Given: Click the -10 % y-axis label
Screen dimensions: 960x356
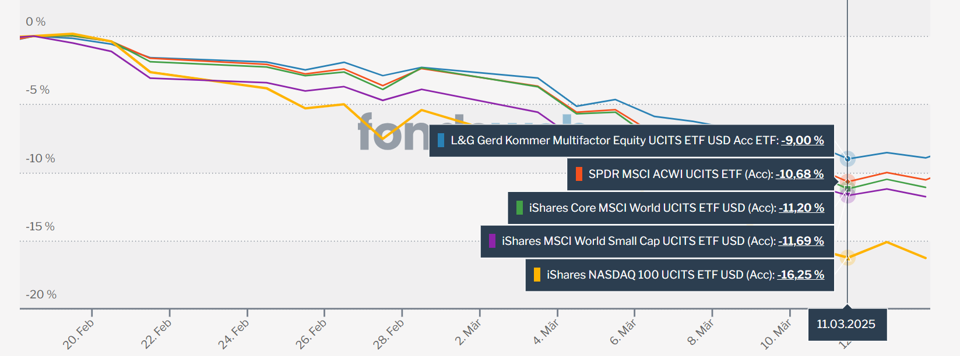Looking at the screenshot, I should (x=40, y=158).
